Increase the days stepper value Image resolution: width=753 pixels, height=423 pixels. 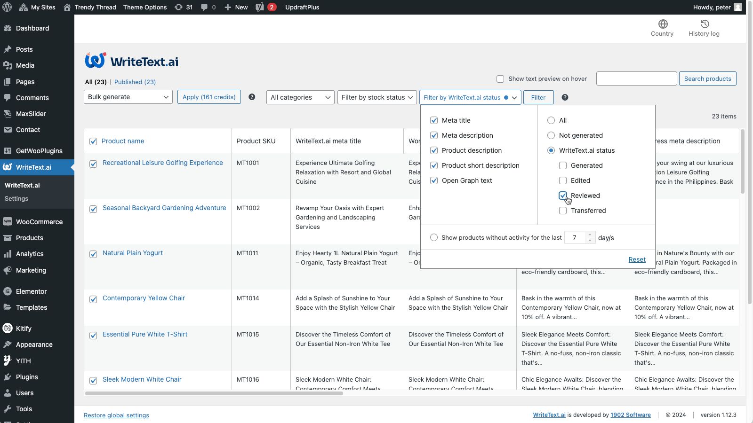[x=590, y=235]
